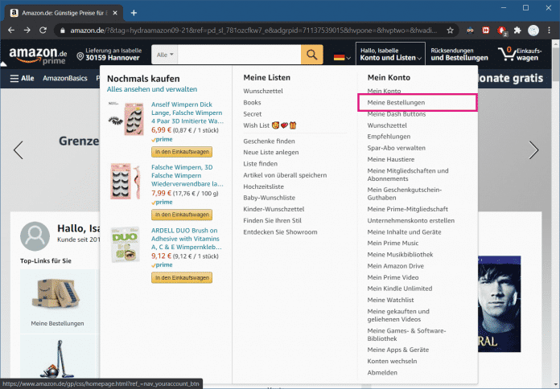The height and width of the screenshot is (389, 560).
Task: Open the German flag language selector
Action: click(x=342, y=57)
